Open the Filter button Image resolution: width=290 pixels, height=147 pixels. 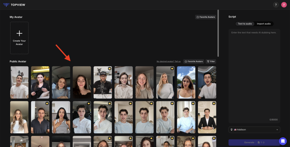(211, 61)
